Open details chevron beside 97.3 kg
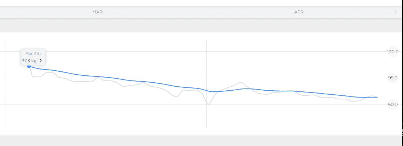The image size is (403, 146). (41, 61)
